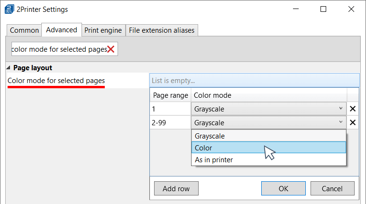Confirm with the OK button

pos(283,188)
